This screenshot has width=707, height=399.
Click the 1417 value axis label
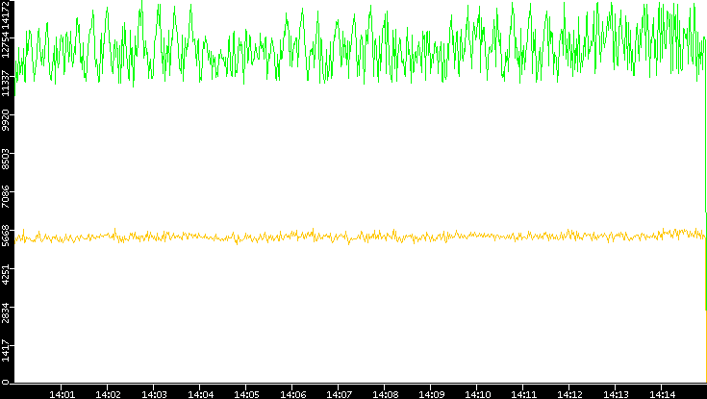click(x=6, y=351)
